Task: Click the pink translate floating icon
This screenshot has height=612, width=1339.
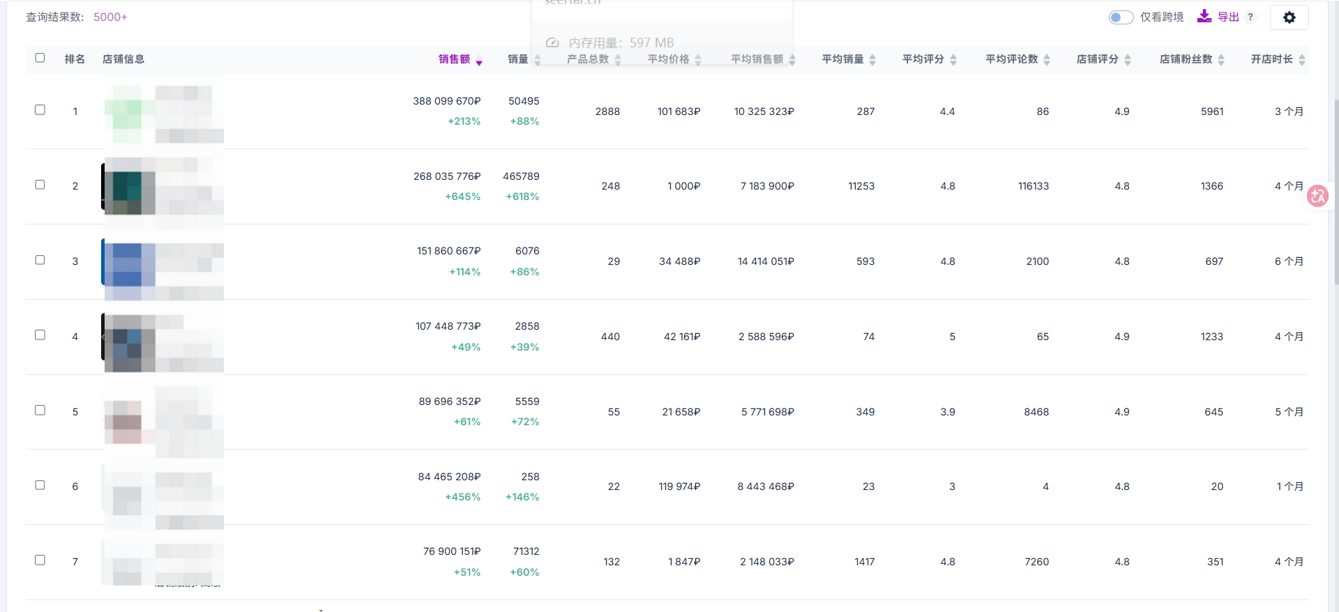Action: (1317, 197)
